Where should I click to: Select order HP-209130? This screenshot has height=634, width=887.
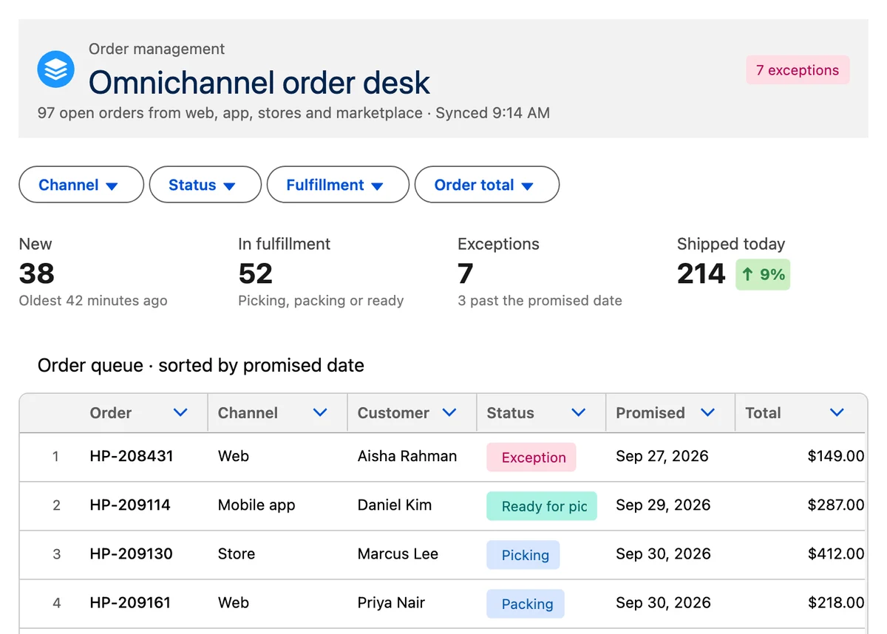(x=132, y=553)
